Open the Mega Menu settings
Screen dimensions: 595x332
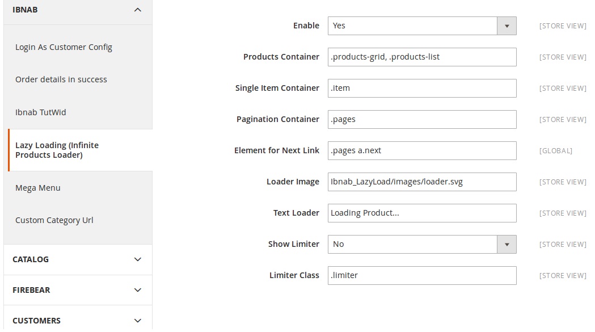tap(38, 187)
